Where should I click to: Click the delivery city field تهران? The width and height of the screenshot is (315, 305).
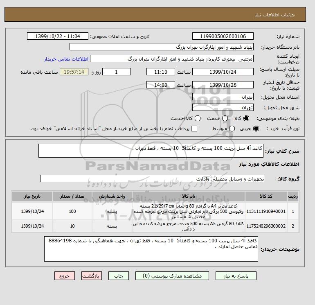(223, 108)
